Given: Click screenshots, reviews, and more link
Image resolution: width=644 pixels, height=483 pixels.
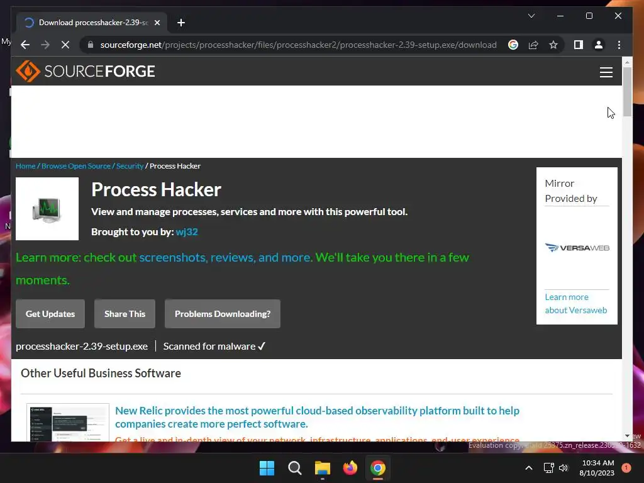Looking at the screenshot, I should click(x=226, y=257).
